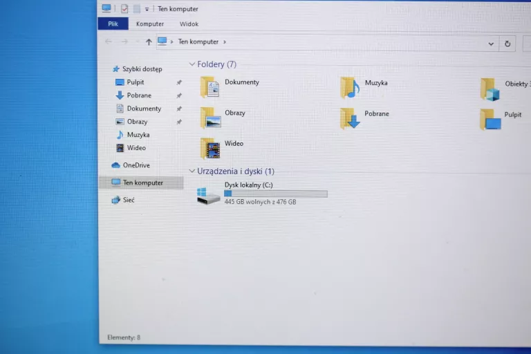Click the Up navigation arrow
Viewport: 531px width, 354px height.
tap(149, 42)
